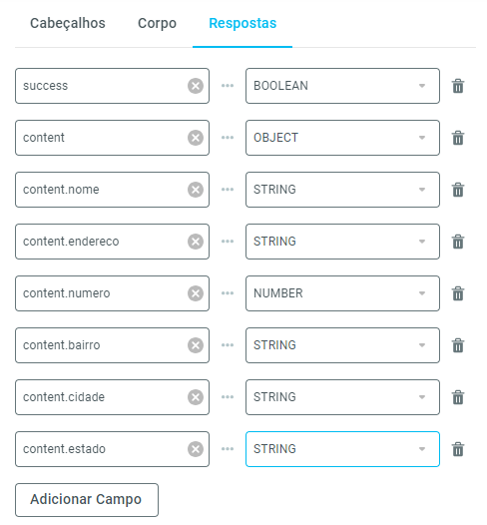Open the three-dots options for content.bairro
The height and width of the screenshot is (525, 487).
(x=228, y=345)
